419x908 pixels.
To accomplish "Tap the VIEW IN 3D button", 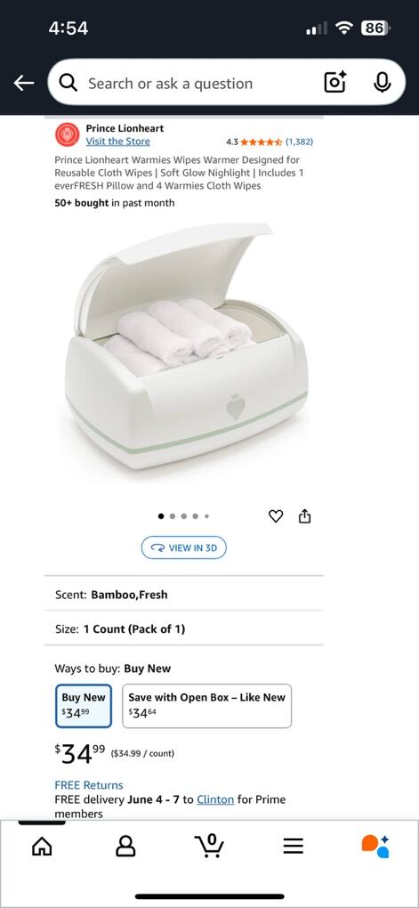I will tap(184, 547).
